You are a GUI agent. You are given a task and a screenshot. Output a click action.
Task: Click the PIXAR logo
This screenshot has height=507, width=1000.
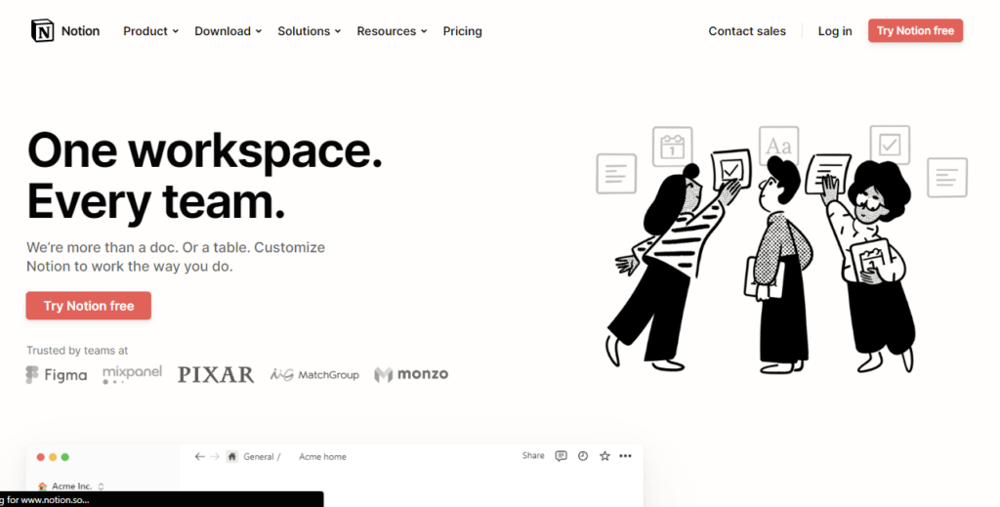[x=216, y=374]
